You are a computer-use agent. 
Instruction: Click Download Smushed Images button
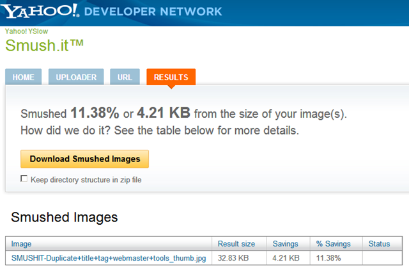tap(85, 159)
